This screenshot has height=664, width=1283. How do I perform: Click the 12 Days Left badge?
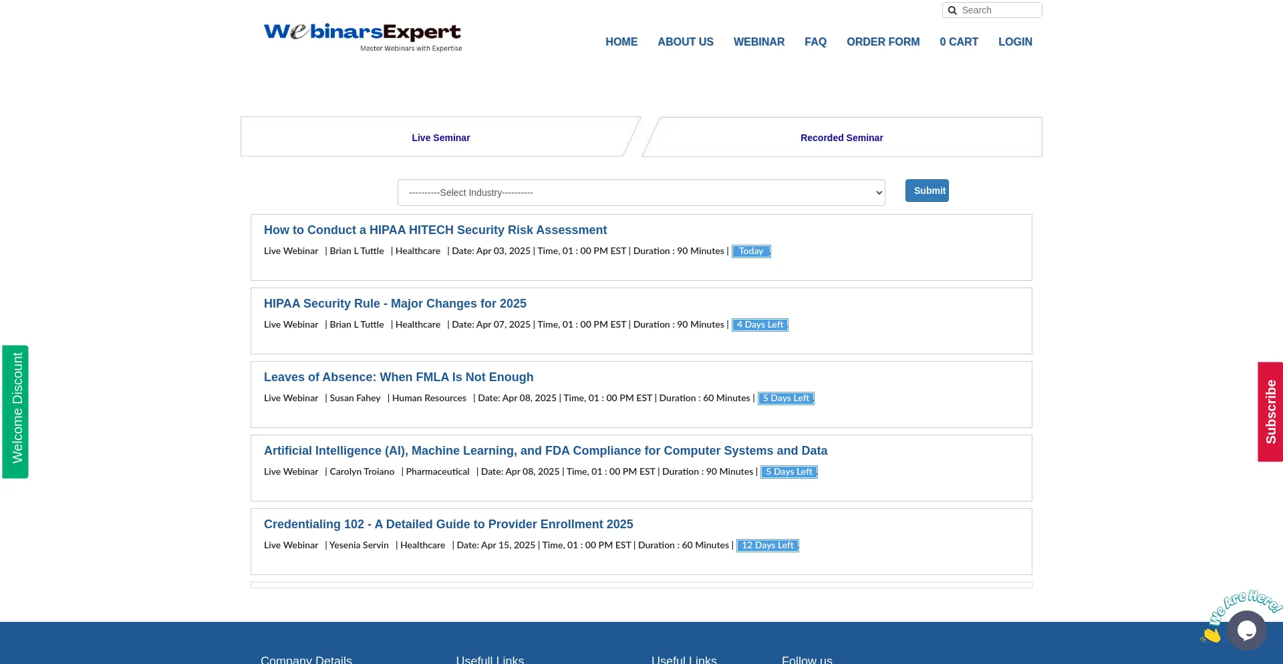pos(768,545)
